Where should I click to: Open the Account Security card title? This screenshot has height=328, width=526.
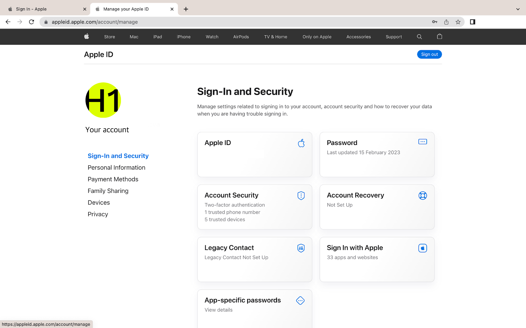(231, 195)
